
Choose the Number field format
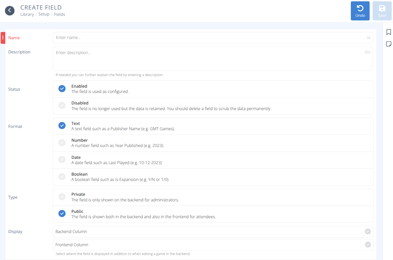click(62, 142)
